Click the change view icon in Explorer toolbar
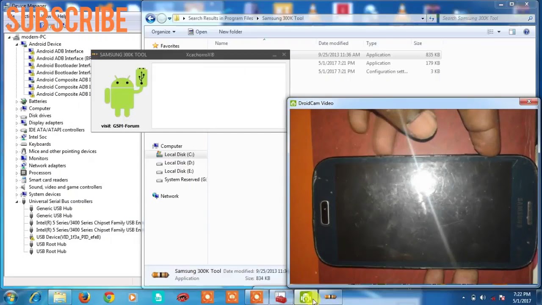 [490, 32]
